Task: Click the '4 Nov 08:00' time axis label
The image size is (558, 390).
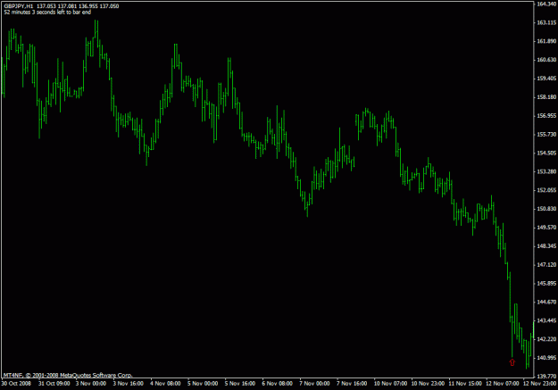Action: pyautogui.click(x=165, y=384)
